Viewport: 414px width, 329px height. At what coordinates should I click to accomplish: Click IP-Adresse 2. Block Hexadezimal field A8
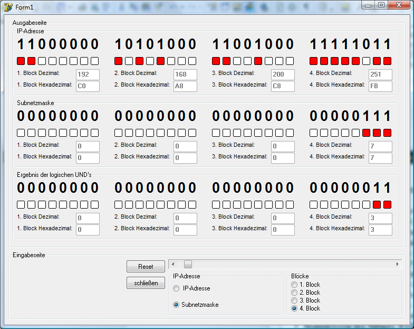pyautogui.click(x=185, y=86)
